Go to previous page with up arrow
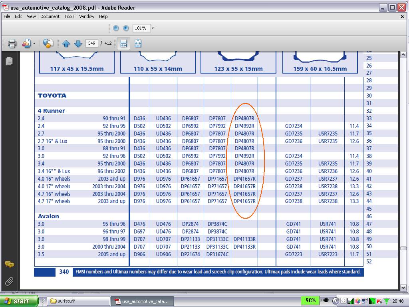 pos(66,44)
